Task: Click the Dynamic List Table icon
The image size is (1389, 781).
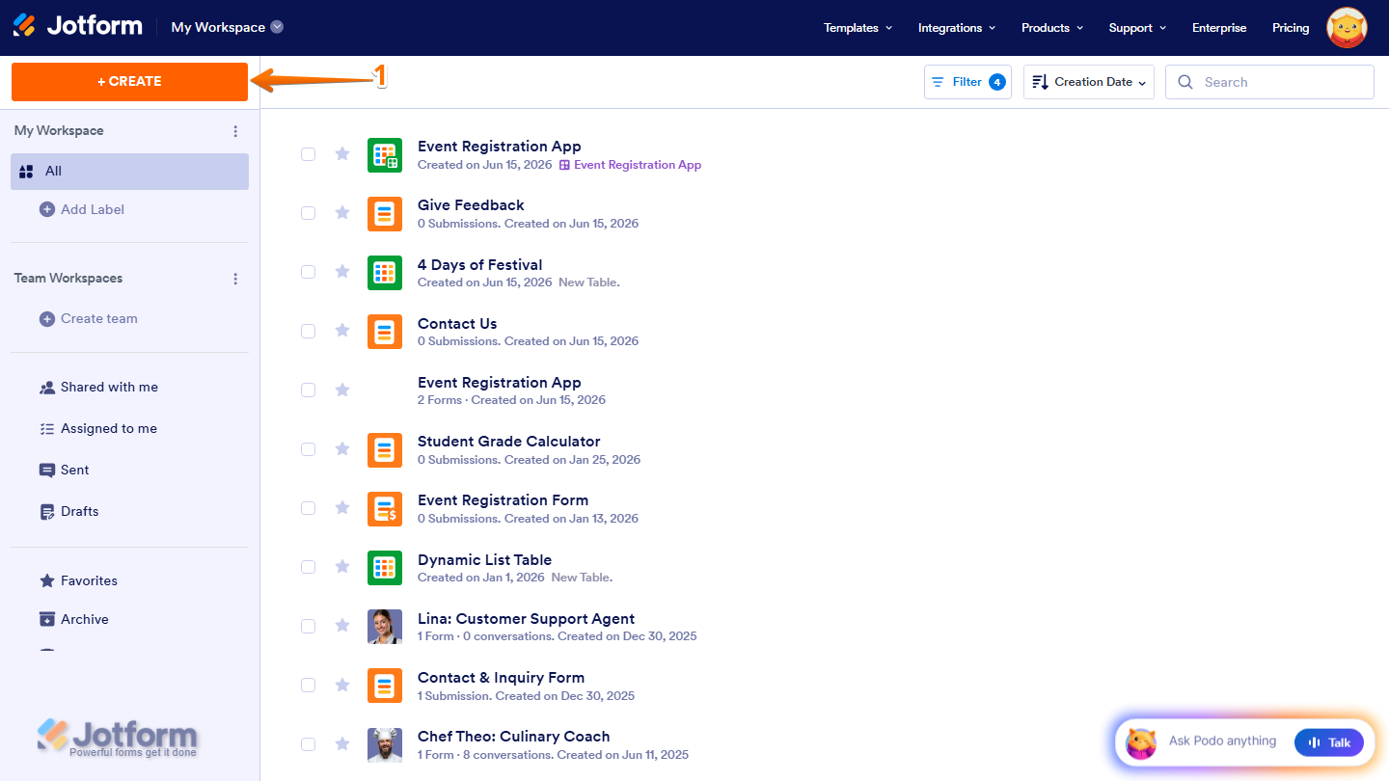Action: click(385, 568)
